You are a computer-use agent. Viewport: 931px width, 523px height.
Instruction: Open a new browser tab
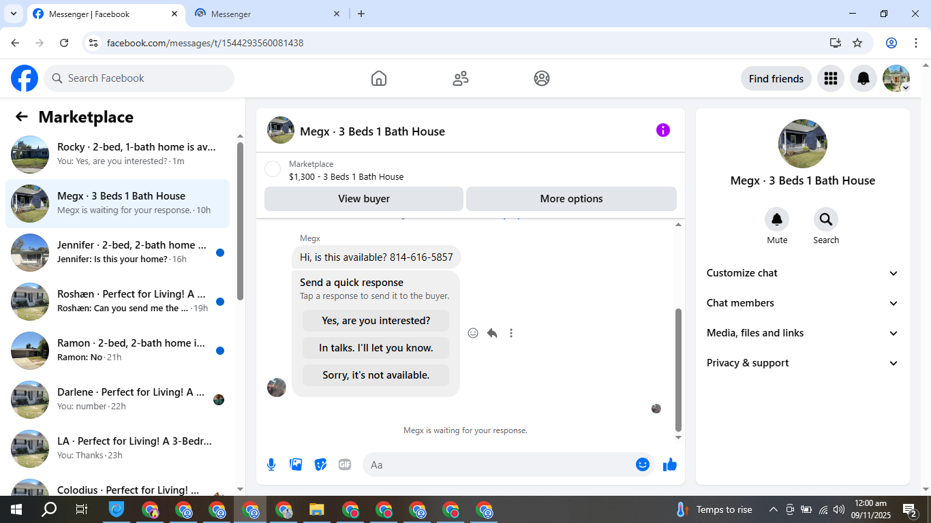(361, 14)
